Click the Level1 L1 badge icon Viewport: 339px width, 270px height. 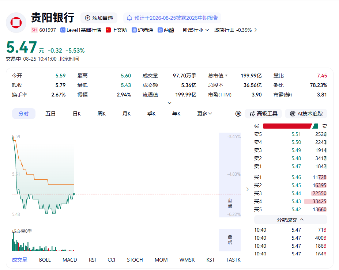(63, 30)
